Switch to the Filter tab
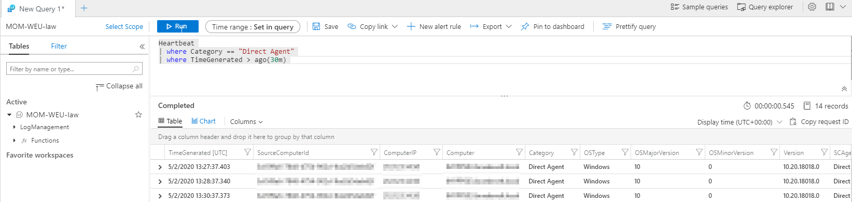852x202 pixels. pos(59,46)
